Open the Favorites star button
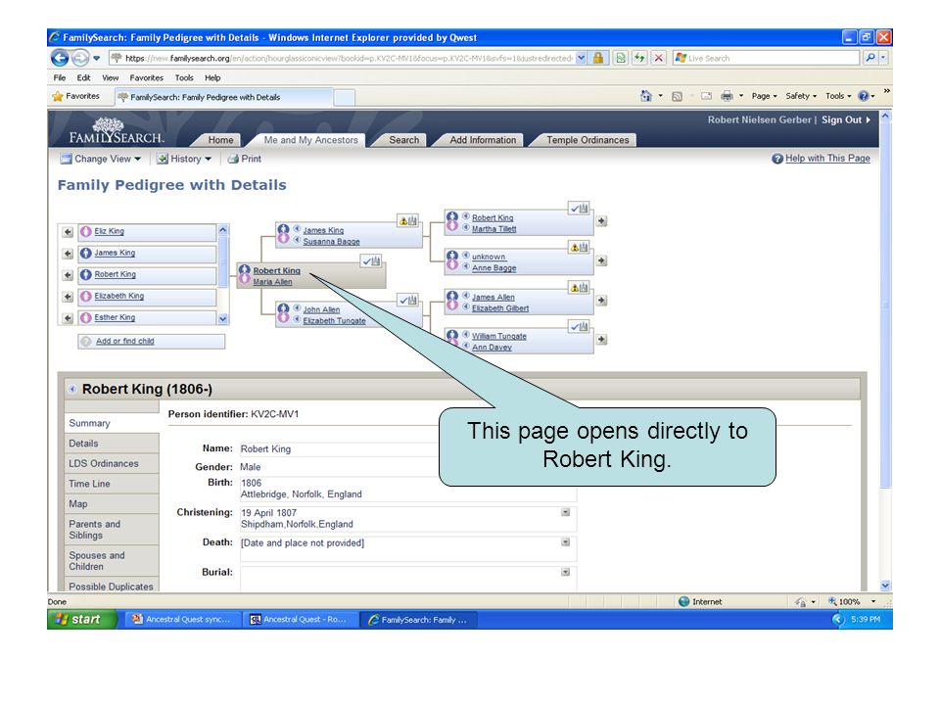The height and width of the screenshot is (705, 940). point(76,96)
